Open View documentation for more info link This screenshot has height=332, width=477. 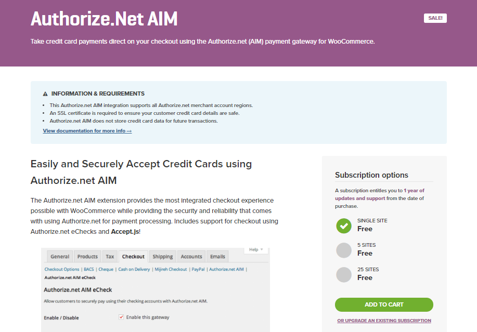coord(87,131)
